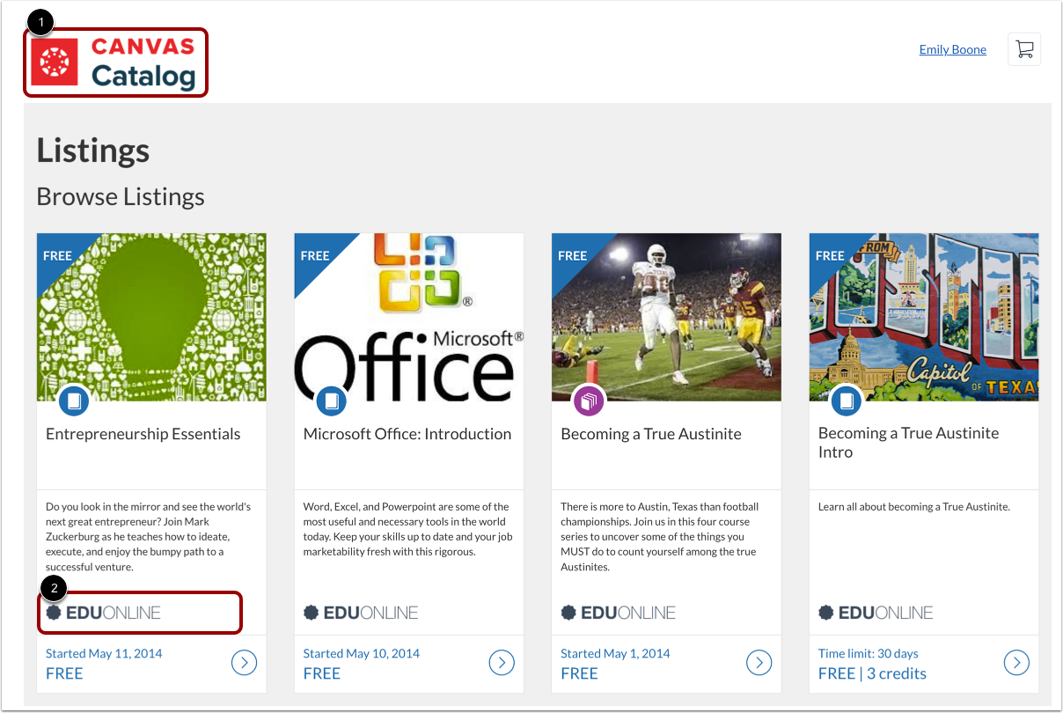1063x713 pixels.
Task: Click EDUONLINE logo under Entrepreneurship Essentials
Action: coord(104,613)
